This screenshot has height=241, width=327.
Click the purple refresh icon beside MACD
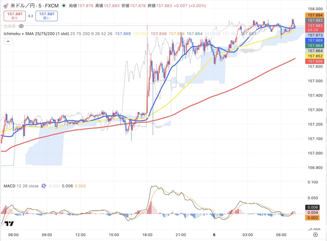click(x=44, y=186)
